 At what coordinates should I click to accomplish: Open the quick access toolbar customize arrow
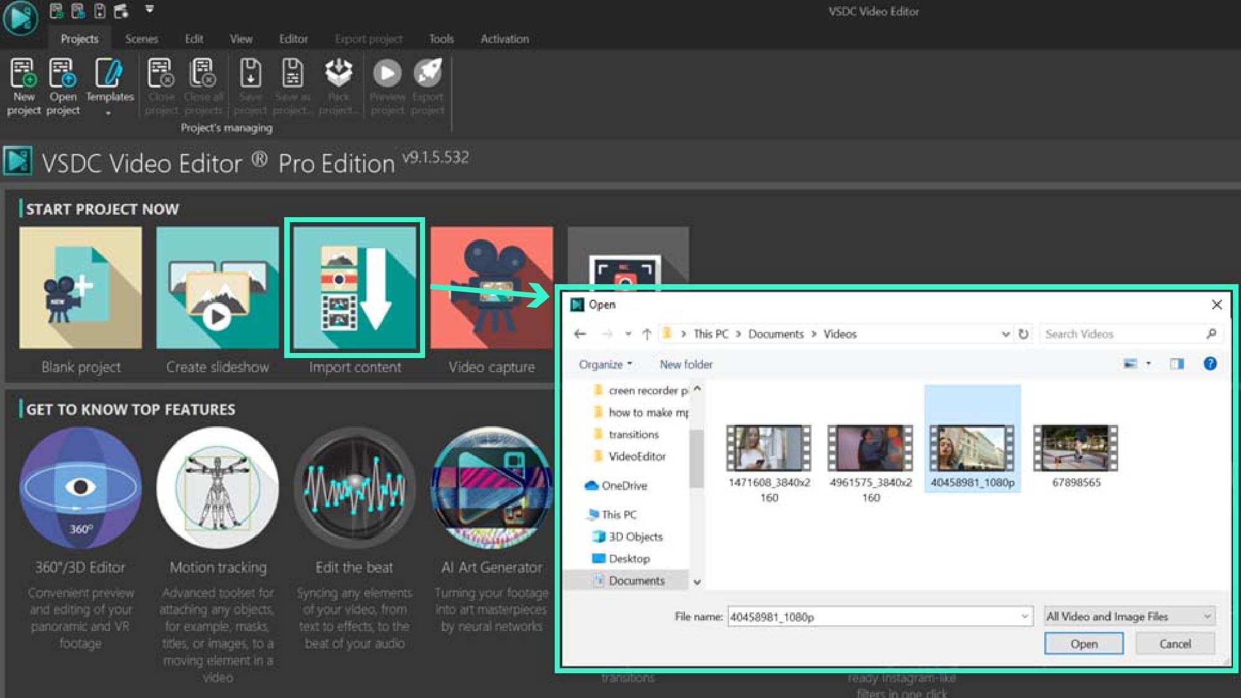pos(150,9)
